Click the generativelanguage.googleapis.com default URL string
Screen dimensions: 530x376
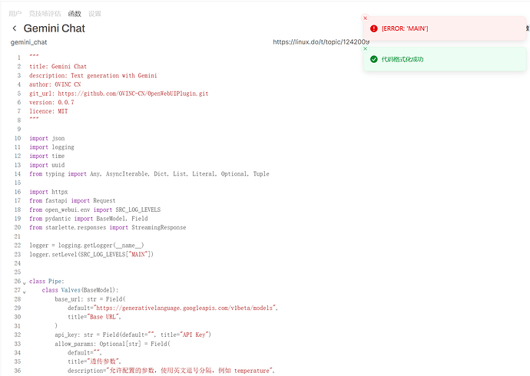tap(185, 308)
